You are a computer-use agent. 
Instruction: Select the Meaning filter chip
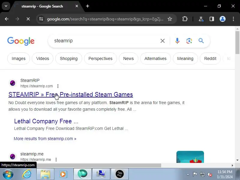pyautogui.click(x=185, y=58)
